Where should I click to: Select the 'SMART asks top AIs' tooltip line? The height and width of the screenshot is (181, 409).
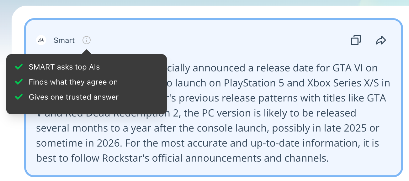click(64, 67)
